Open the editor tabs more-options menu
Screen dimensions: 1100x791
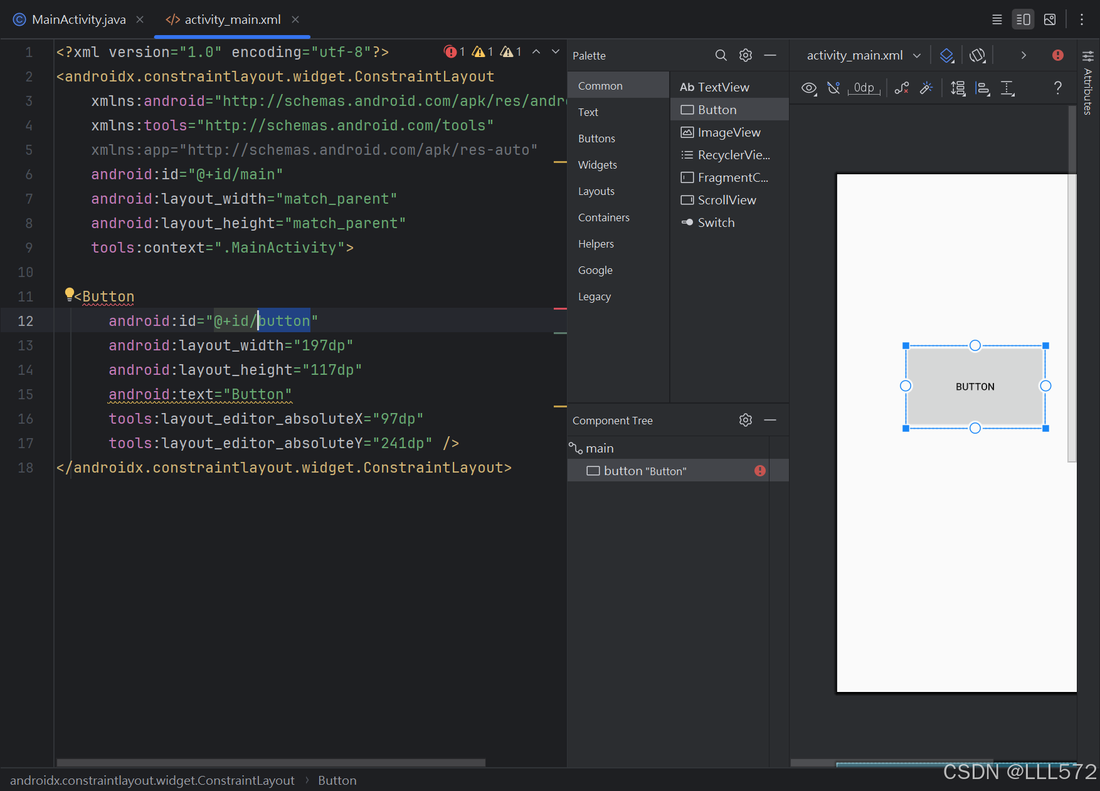(1082, 19)
